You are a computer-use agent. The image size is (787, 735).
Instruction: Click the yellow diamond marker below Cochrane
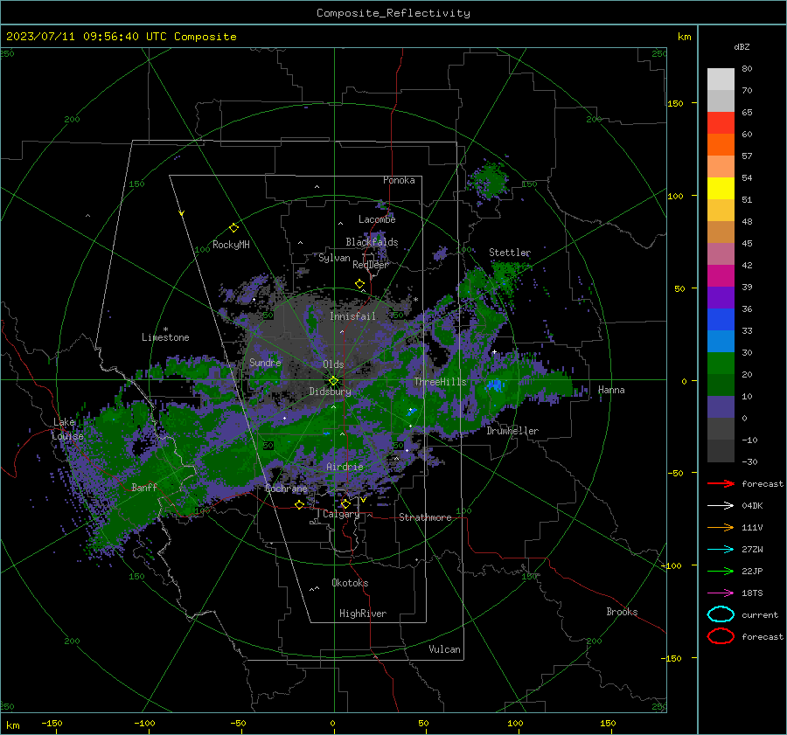click(x=300, y=504)
